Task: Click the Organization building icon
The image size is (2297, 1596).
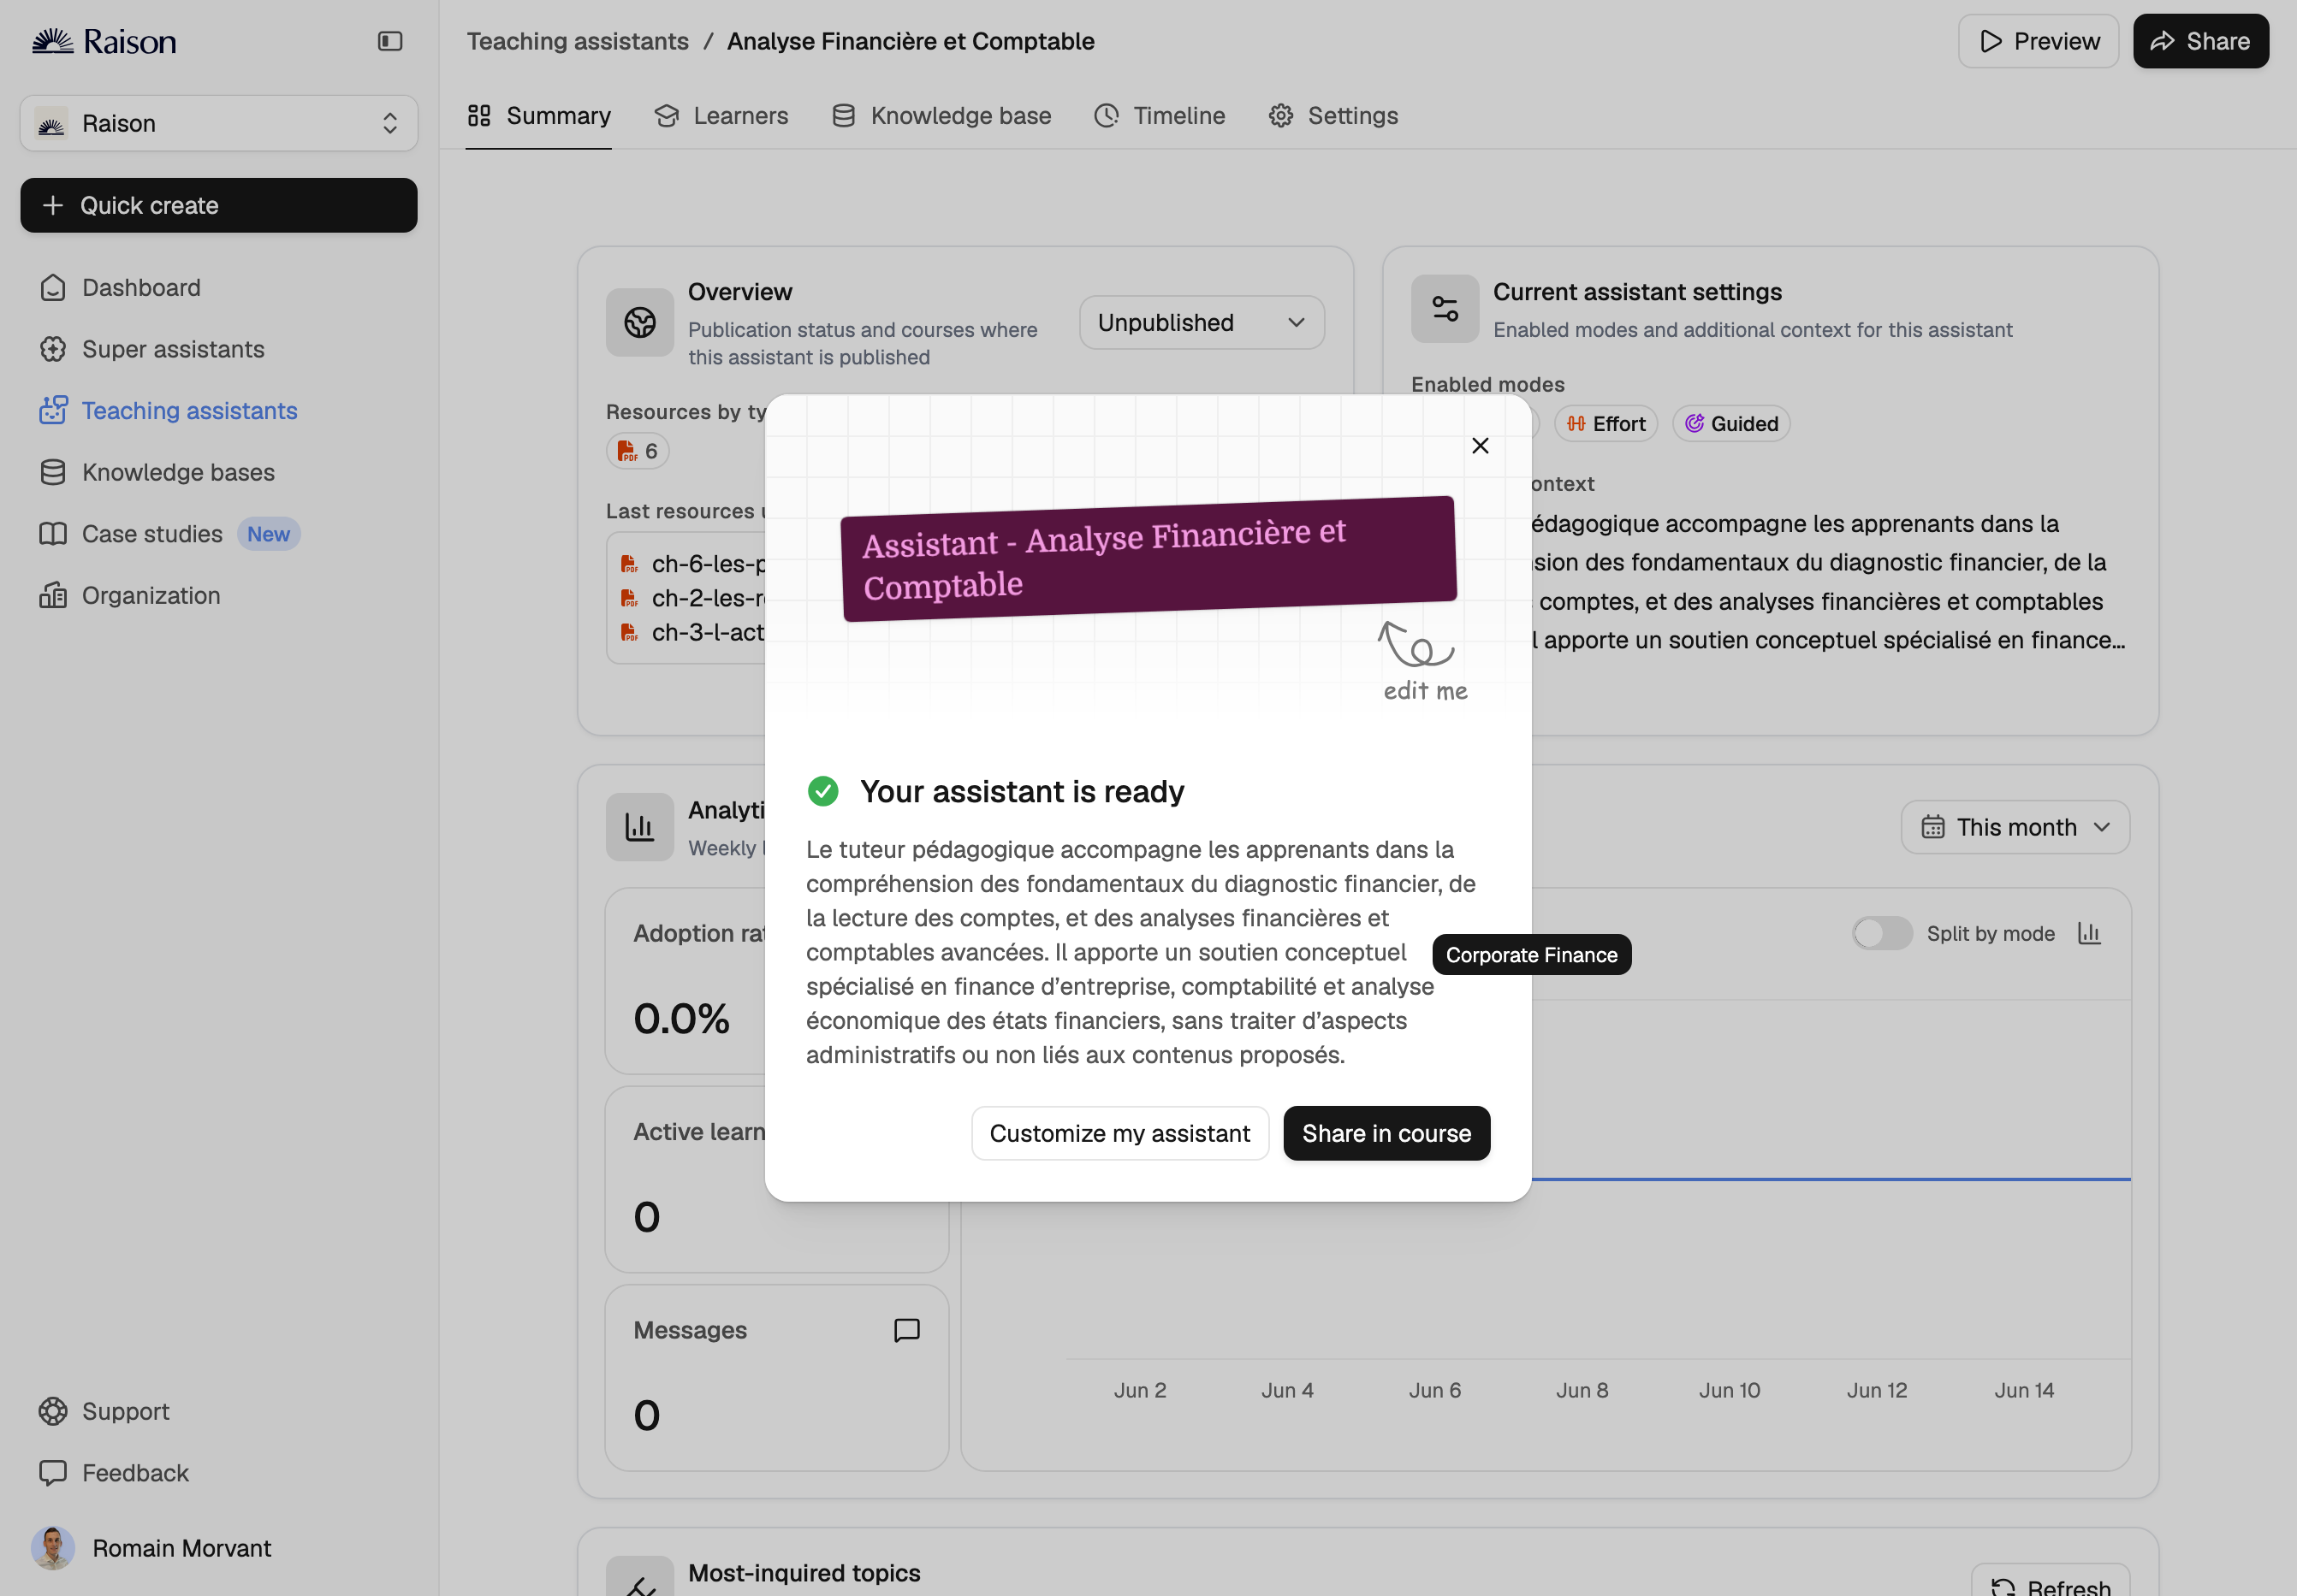Action: (x=53, y=596)
